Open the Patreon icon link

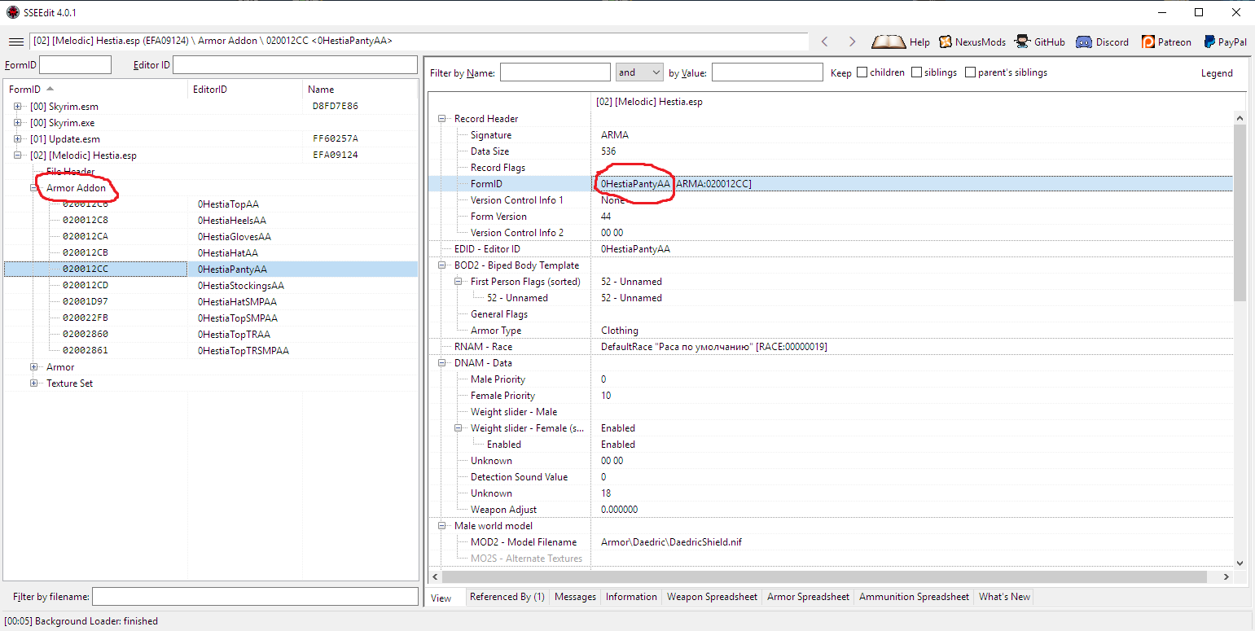1148,42
